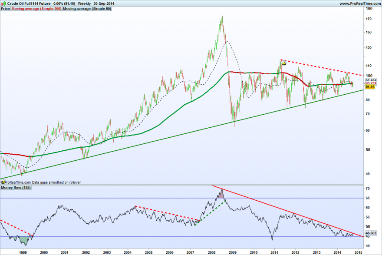Click the 2015 year label on time axis
The image size is (382, 255).
(x=359, y=252)
